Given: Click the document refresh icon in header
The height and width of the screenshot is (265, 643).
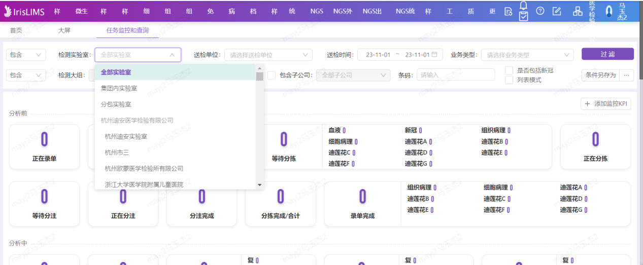Looking at the screenshot, I should click(x=508, y=11).
